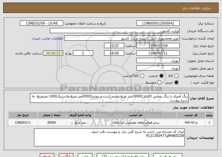
Task: Click the buyer notes text area
Action: pyautogui.click(x=109, y=137)
